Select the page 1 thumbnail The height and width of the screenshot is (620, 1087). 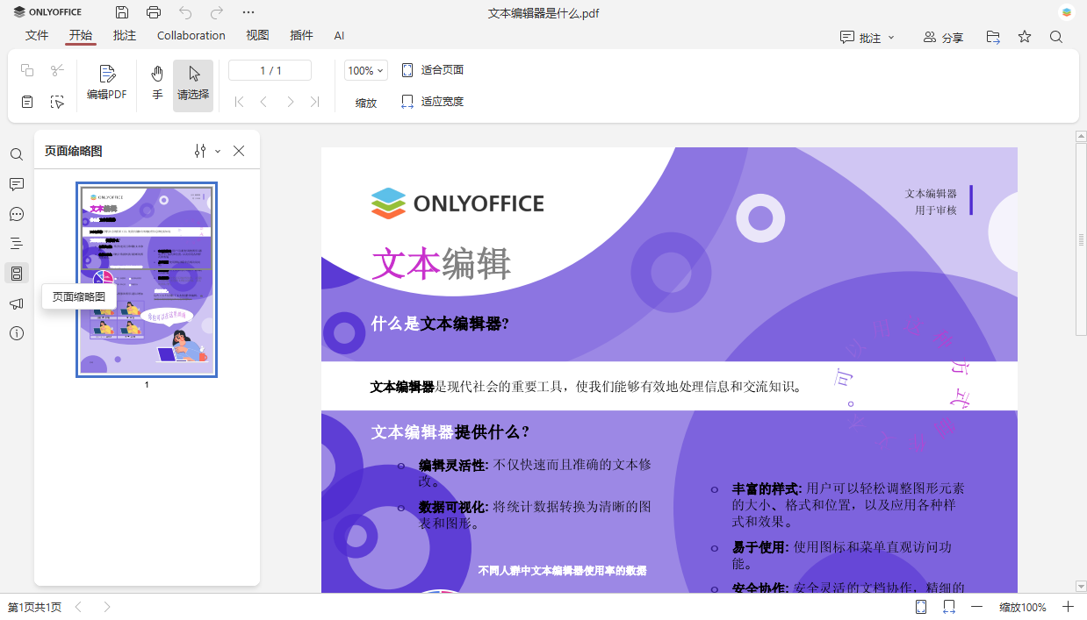(x=146, y=279)
